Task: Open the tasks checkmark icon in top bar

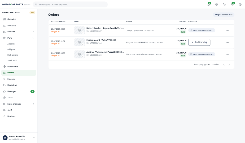Action: [217, 5]
